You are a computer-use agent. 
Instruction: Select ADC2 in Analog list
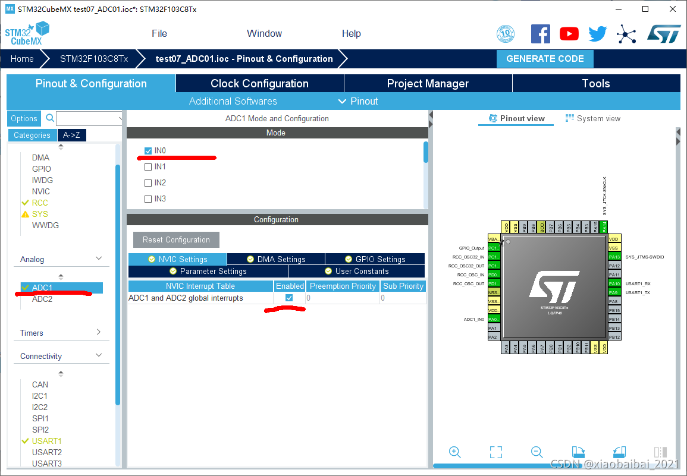click(42, 299)
